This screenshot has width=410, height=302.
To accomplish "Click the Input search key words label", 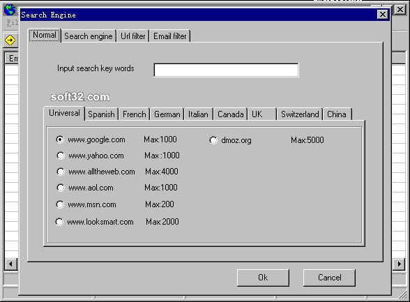I will [96, 68].
